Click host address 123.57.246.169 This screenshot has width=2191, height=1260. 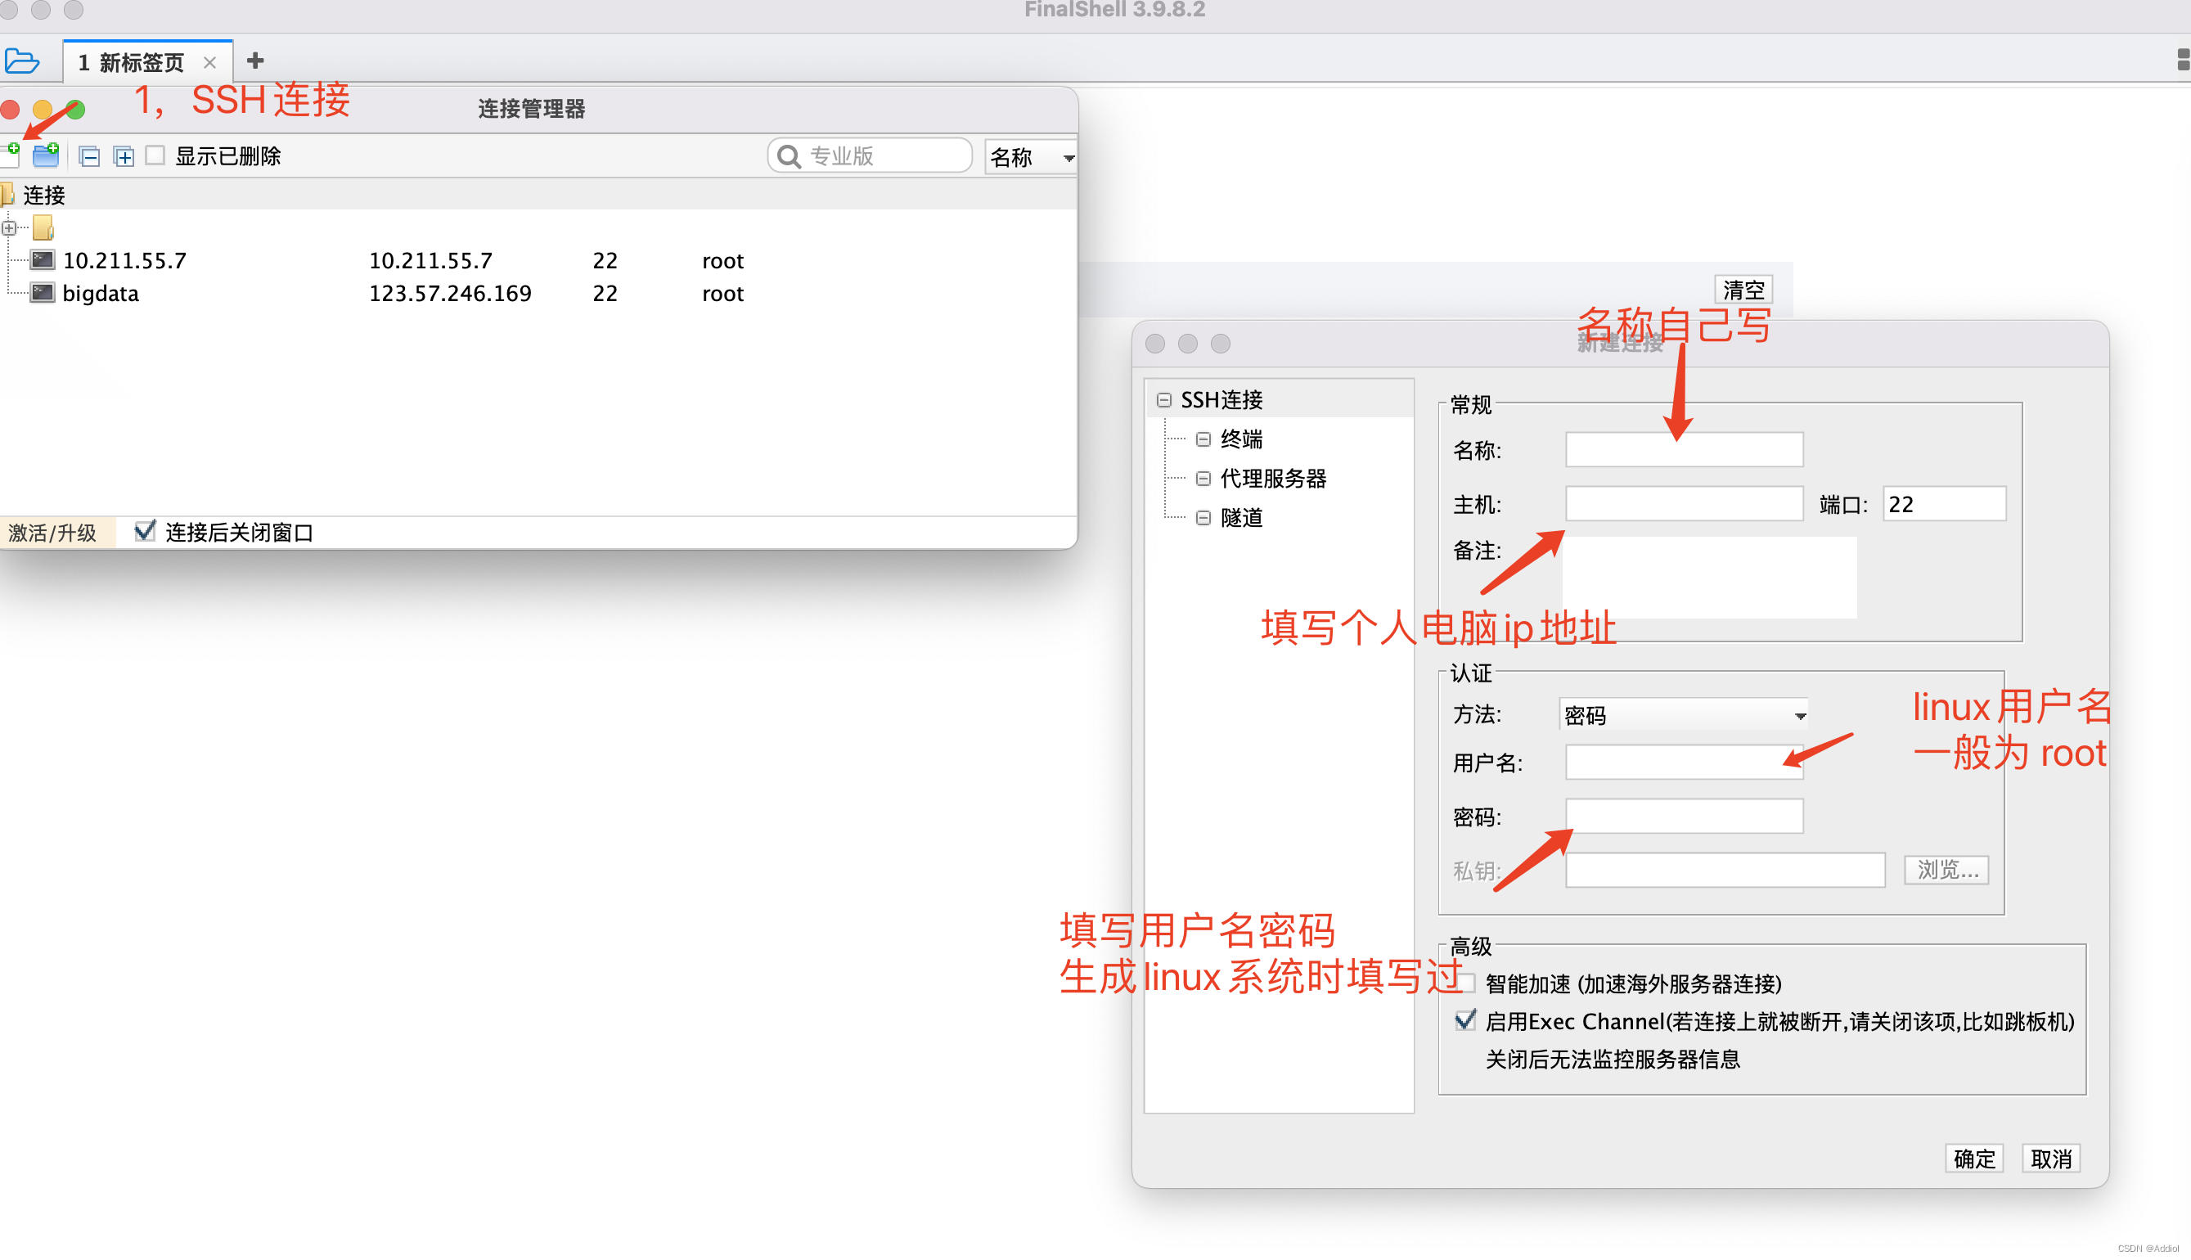click(450, 294)
